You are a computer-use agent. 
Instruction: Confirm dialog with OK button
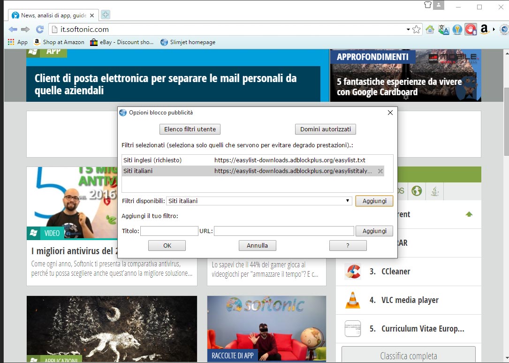[x=167, y=246]
